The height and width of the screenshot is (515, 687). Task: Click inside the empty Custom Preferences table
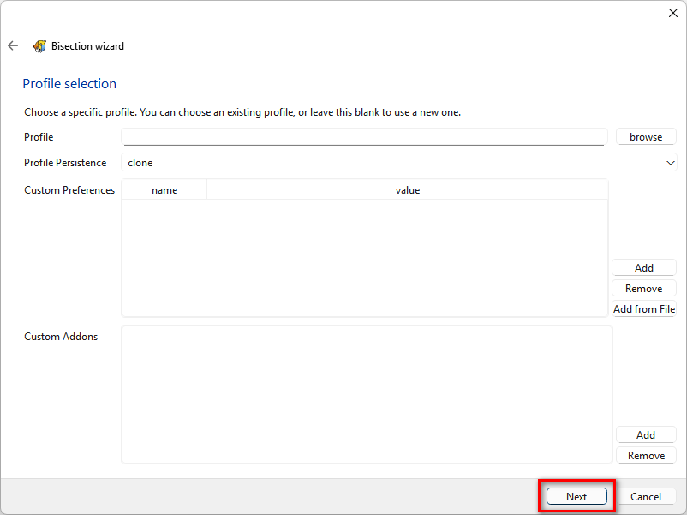pos(364,257)
